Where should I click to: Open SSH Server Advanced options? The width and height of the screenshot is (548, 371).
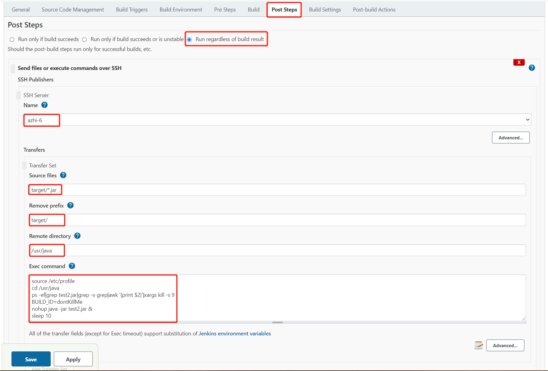pyautogui.click(x=511, y=138)
